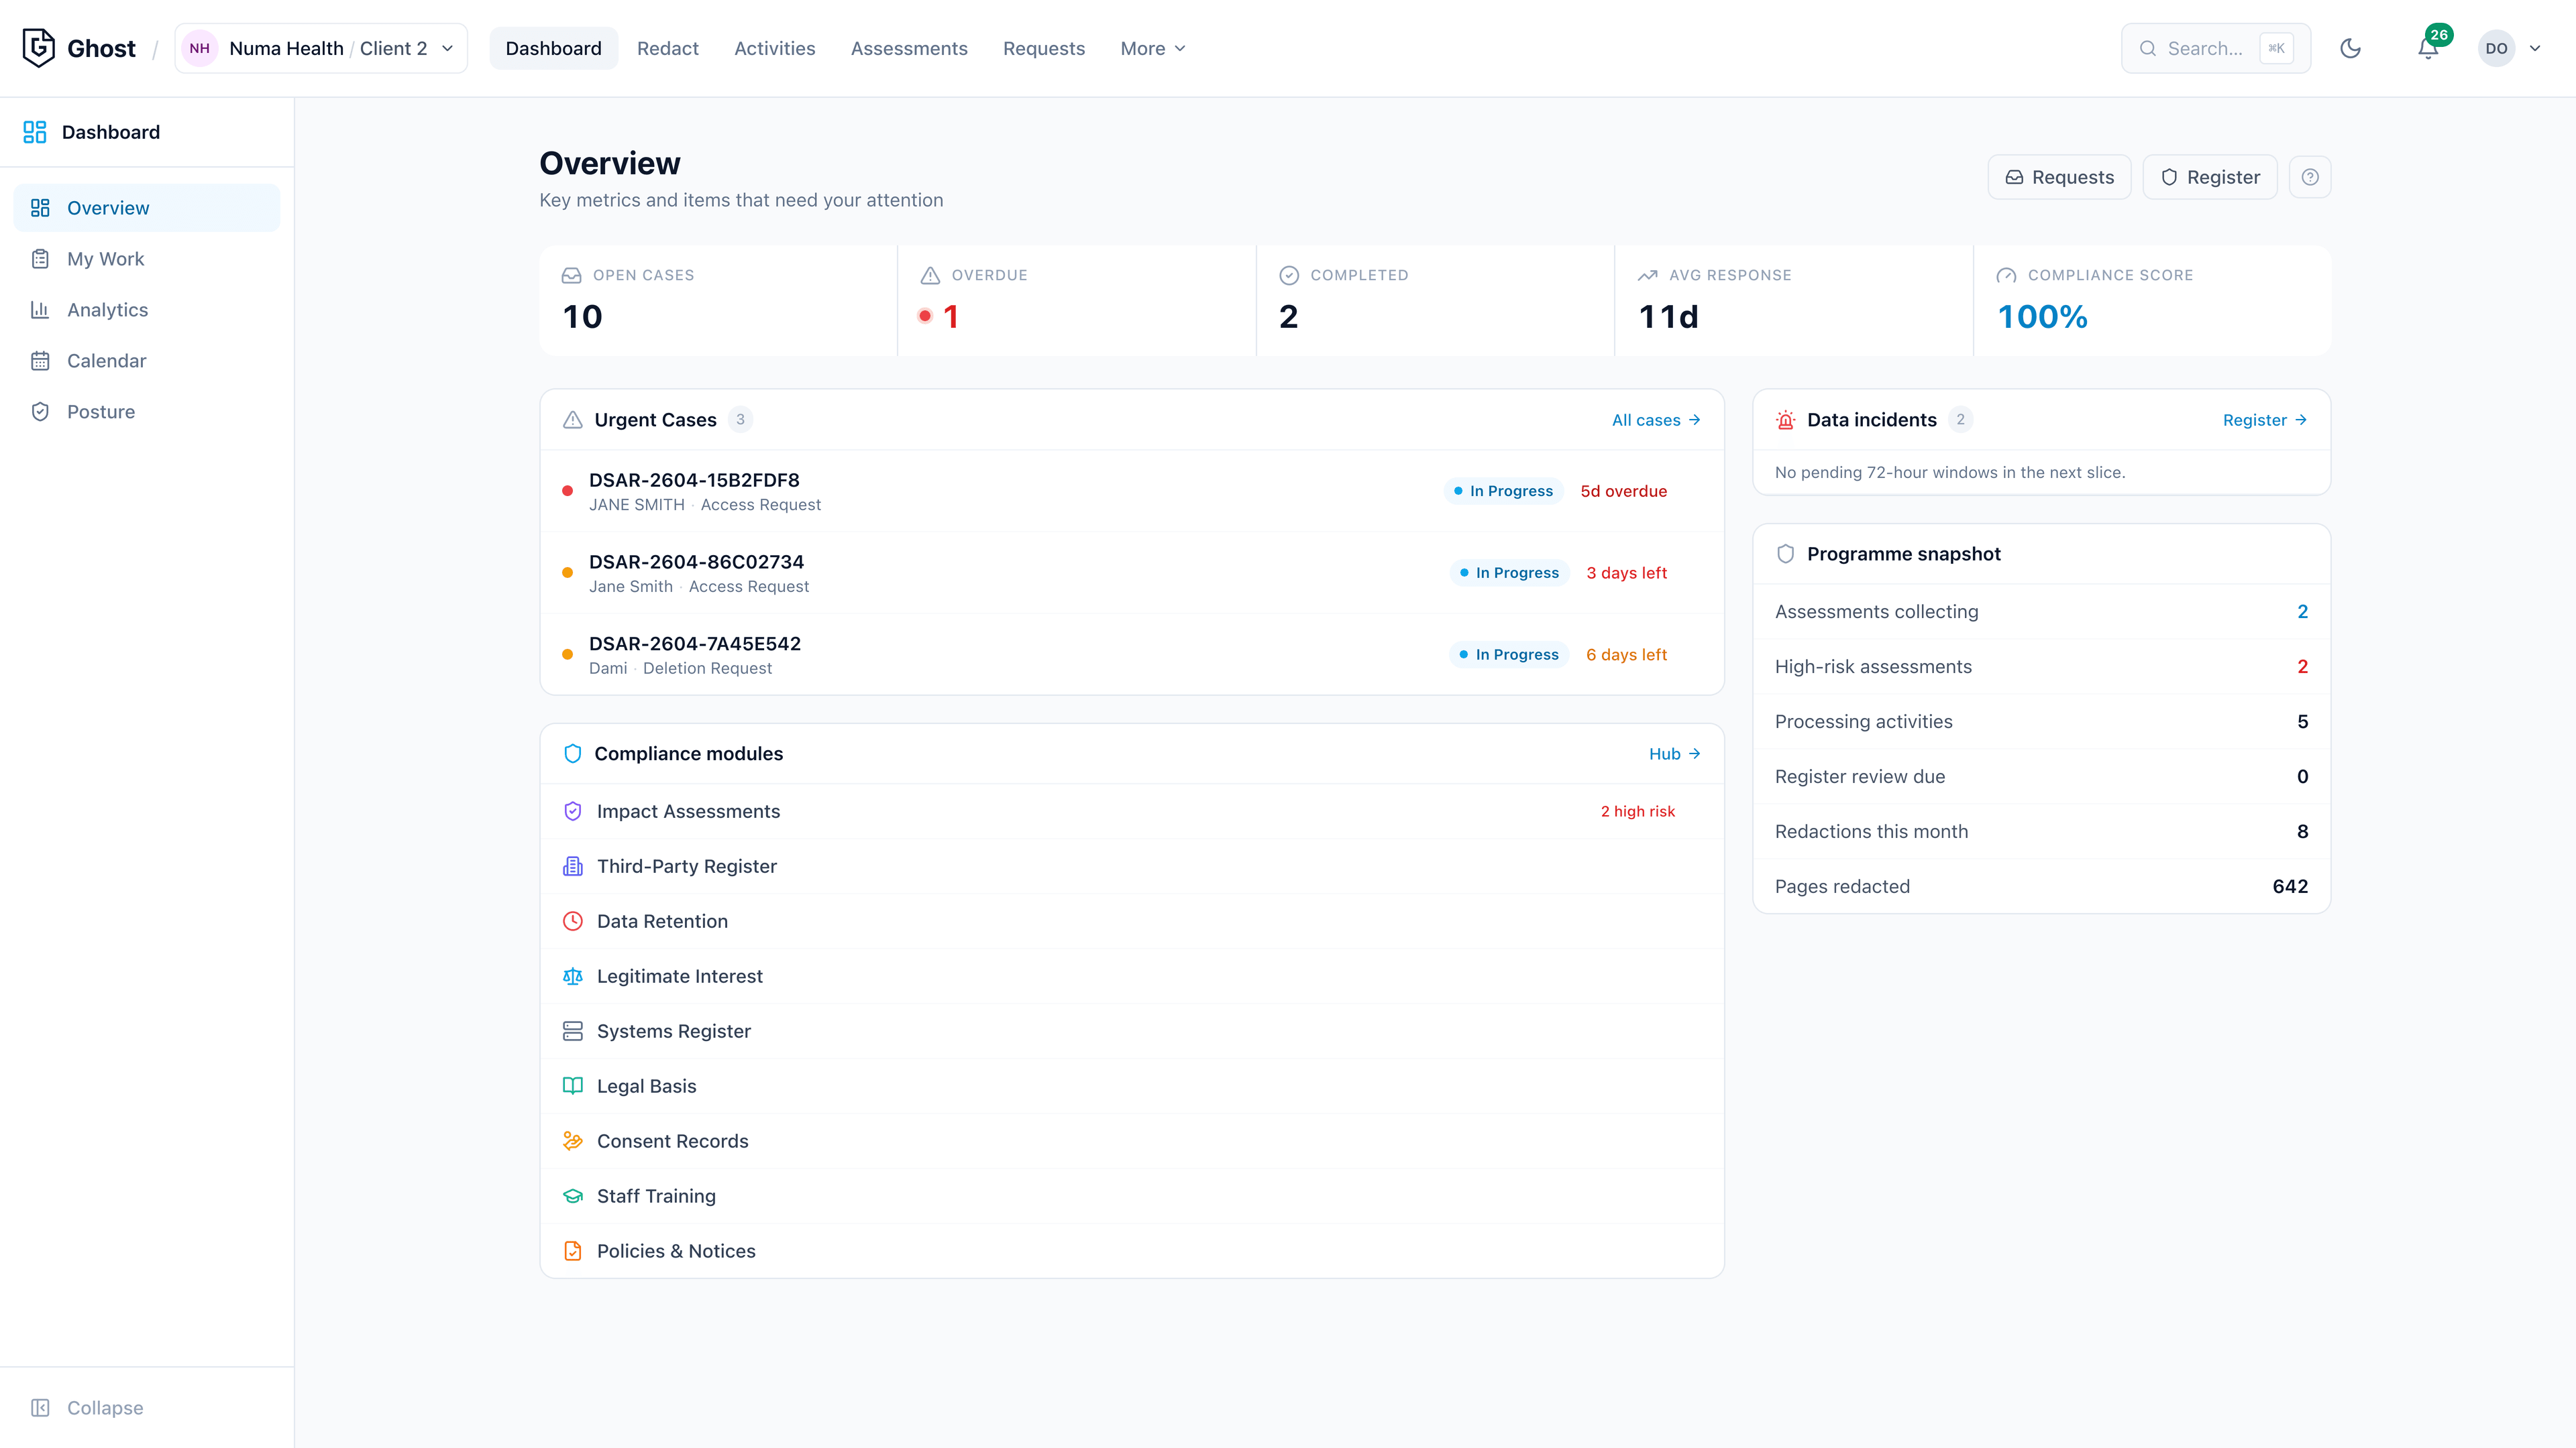Click the 2 high risk label
This screenshot has height=1448, width=2576.
coord(1637,811)
